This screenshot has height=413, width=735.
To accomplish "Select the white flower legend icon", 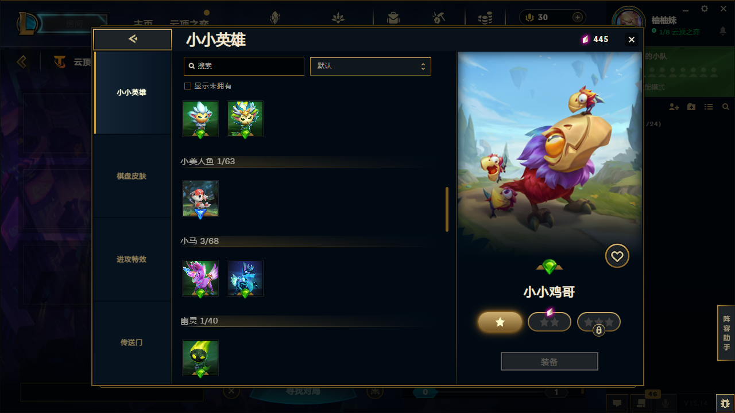I will click(x=200, y=119).
